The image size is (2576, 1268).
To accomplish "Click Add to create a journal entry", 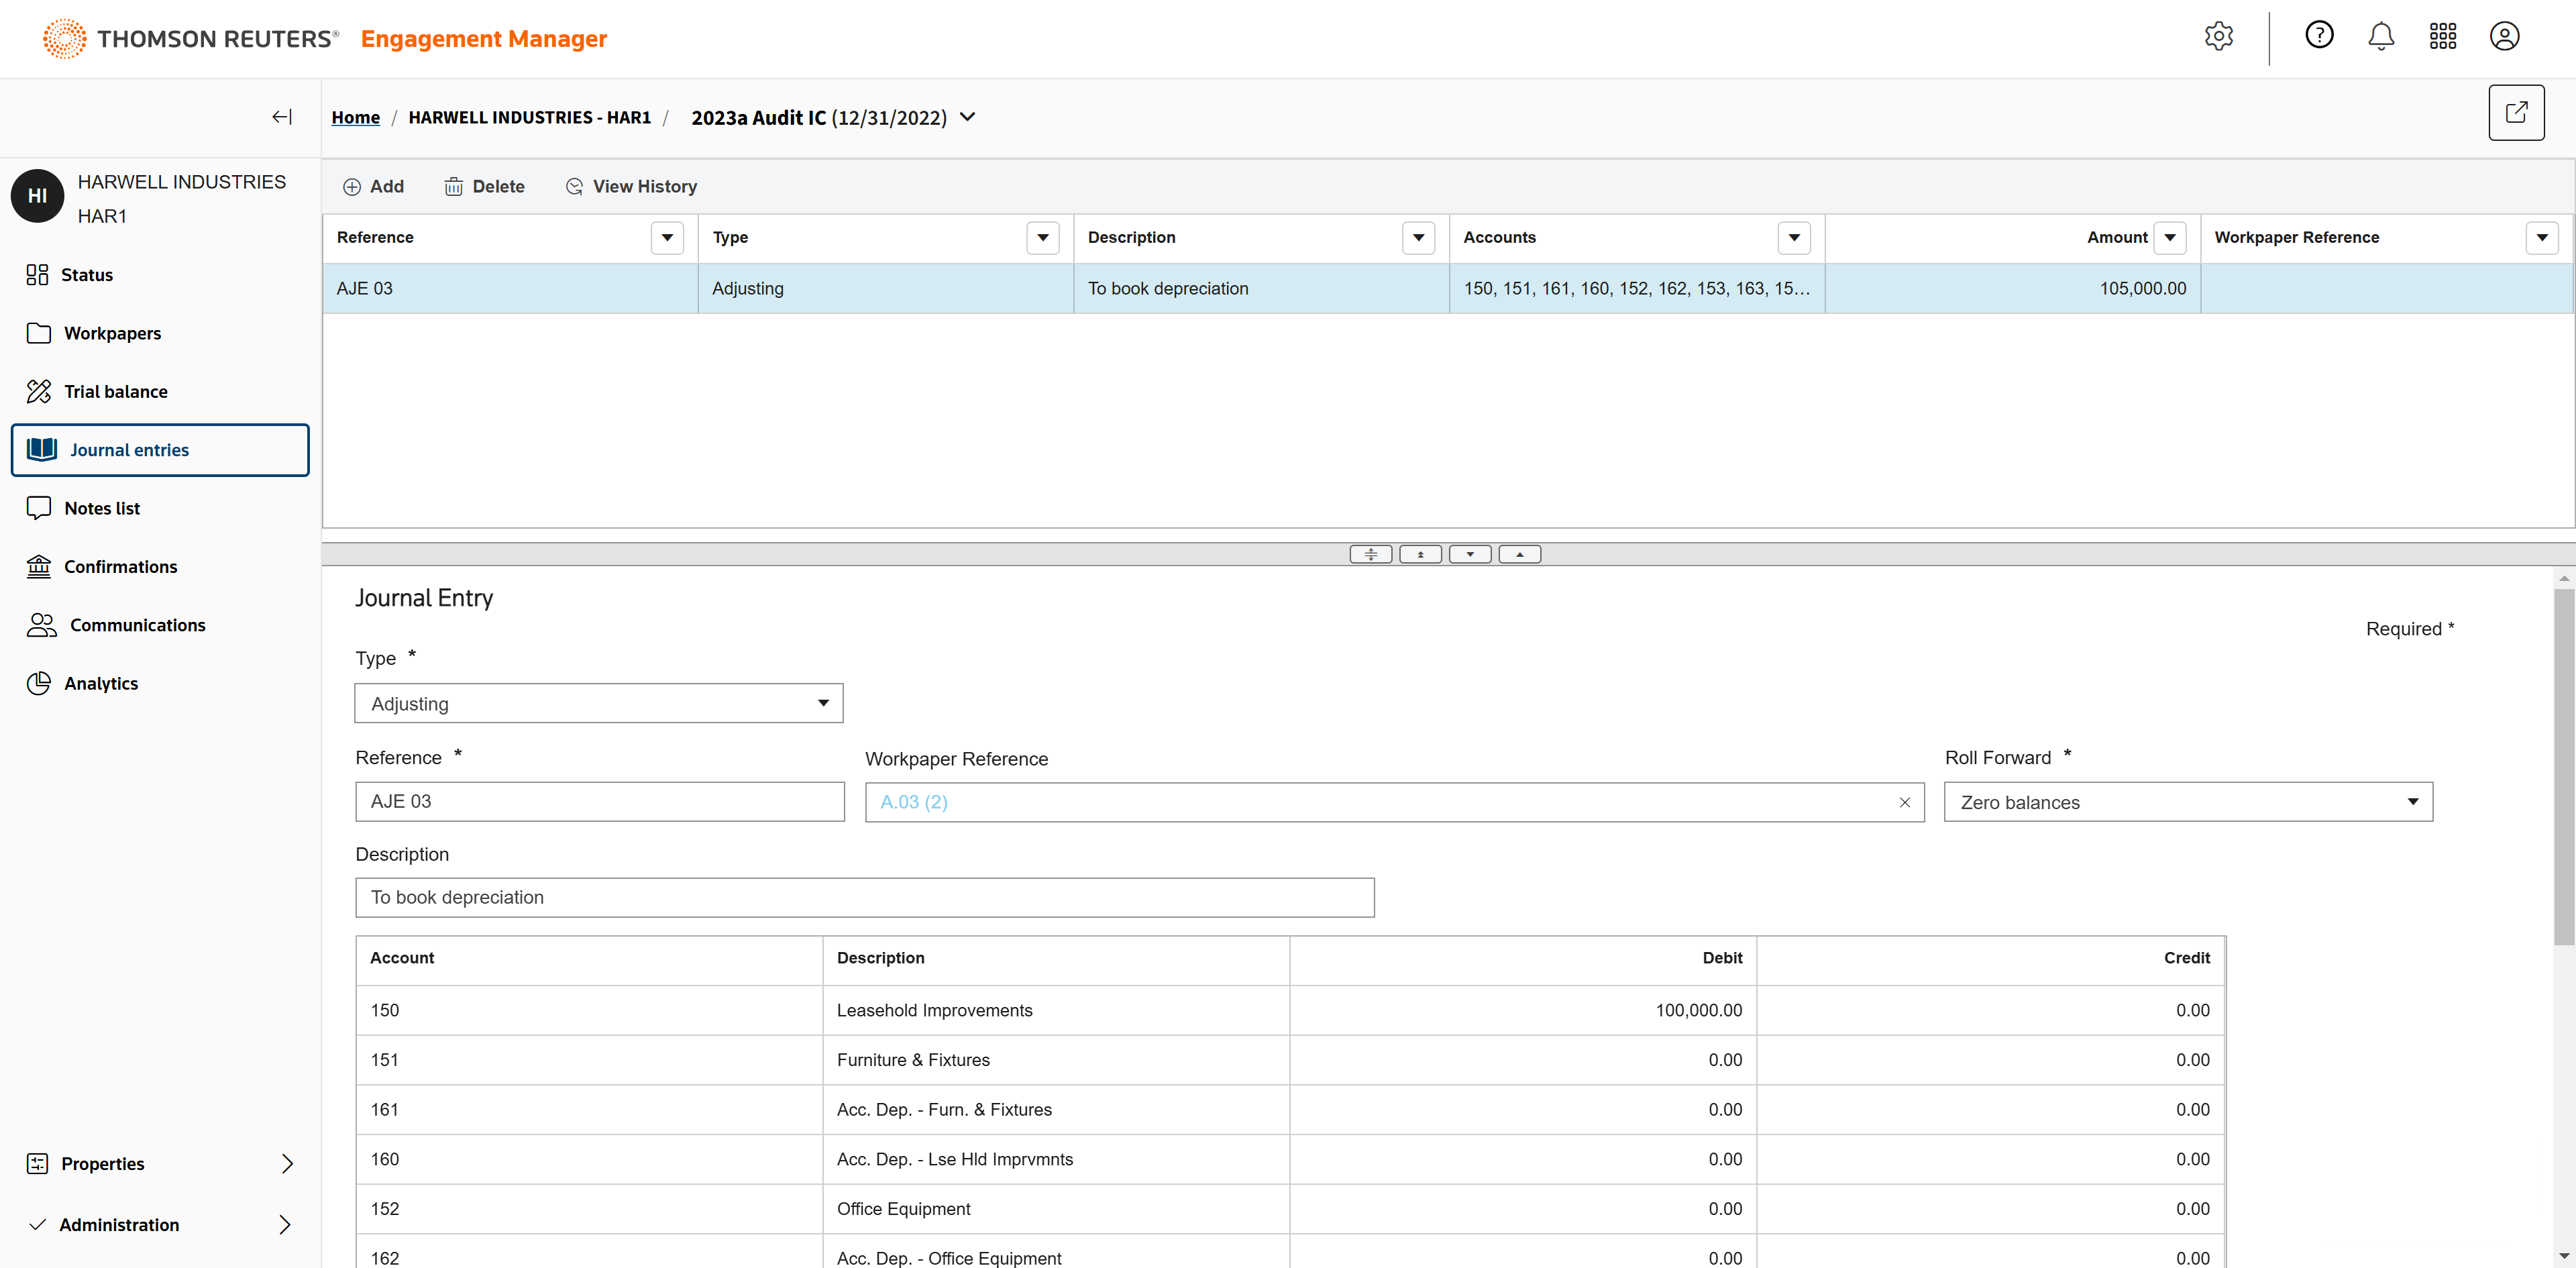I will (374, 187).
